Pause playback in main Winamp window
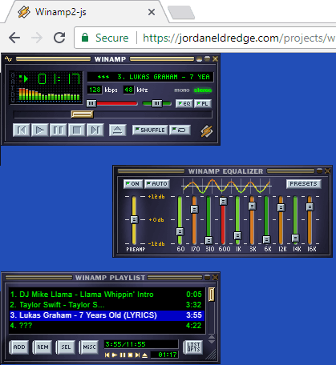This screenshot has height=365, width=336. click(x=59, y=130)
